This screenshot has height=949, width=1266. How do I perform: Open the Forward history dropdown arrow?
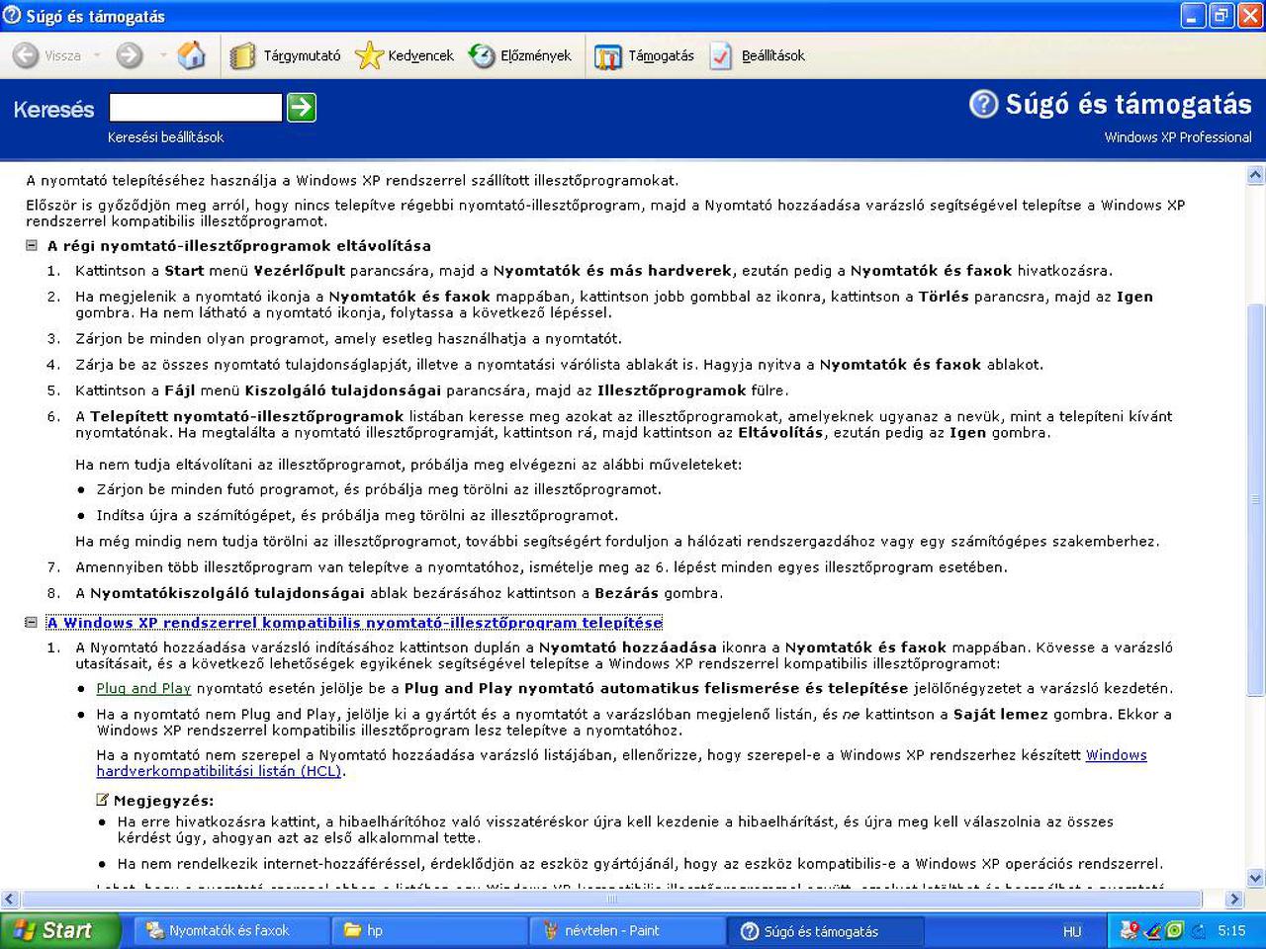(162, 55)
